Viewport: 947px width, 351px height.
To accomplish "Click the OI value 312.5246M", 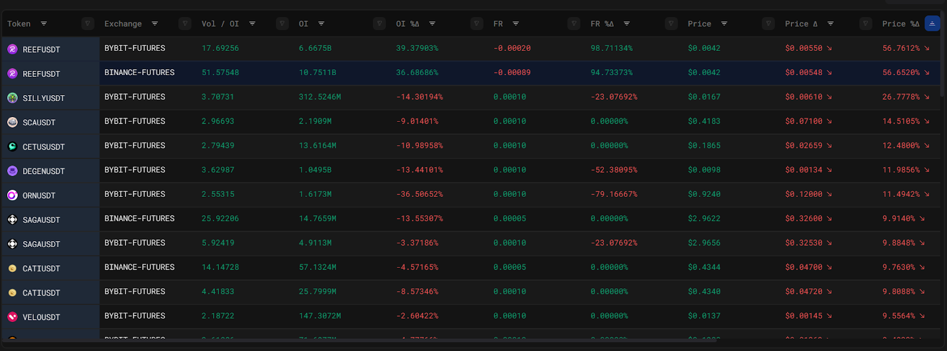I will (320, 97).
